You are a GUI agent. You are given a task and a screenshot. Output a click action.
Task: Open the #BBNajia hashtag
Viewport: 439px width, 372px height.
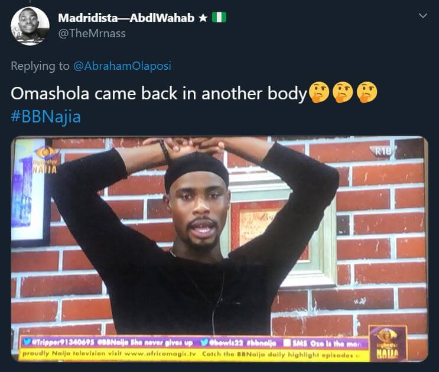tap(46, 117)
